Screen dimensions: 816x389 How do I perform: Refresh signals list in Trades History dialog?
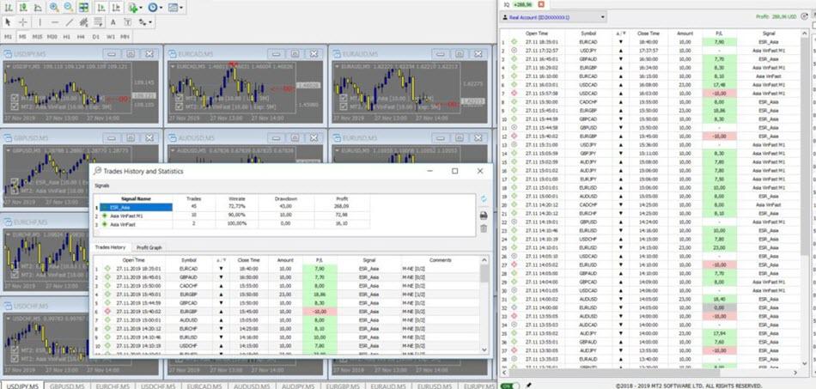click(x=483, y=199)
